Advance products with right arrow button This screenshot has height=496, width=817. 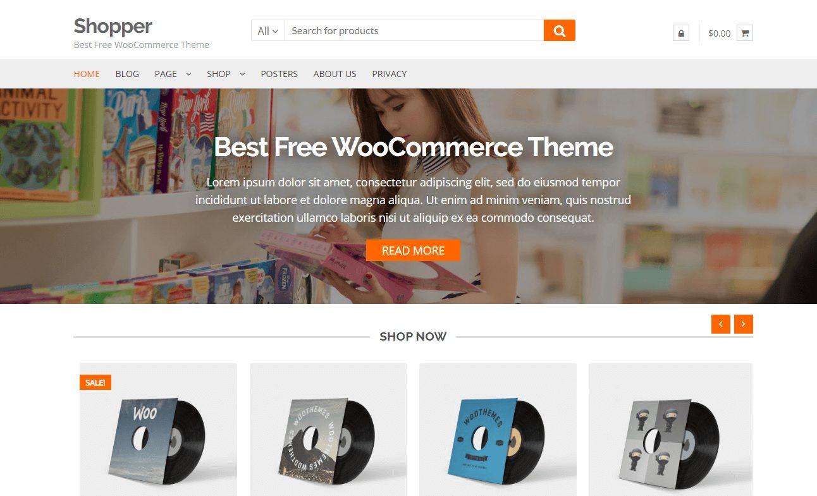click(x=744, y=324)
